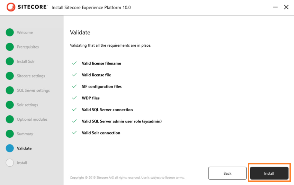The width and height of the screenshot is (294, 185).
Task: Minimize the installer window
Action: [275, 7]
